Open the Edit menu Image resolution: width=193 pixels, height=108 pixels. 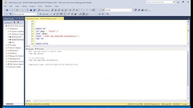(11, 6)
